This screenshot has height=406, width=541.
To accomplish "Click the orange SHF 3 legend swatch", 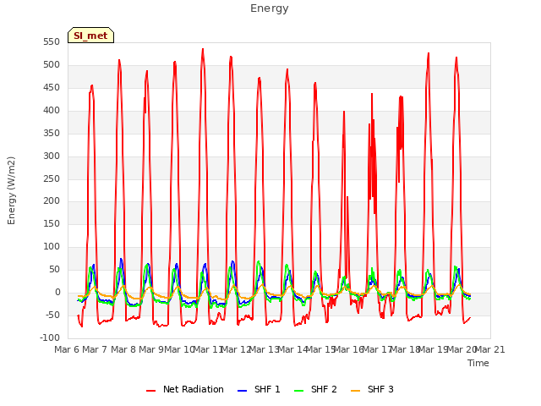I will point(355,391).
